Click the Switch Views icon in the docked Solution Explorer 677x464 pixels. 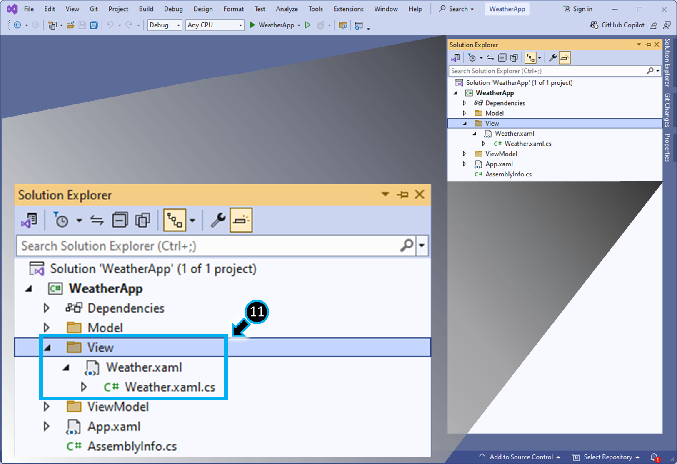(455, 58)
